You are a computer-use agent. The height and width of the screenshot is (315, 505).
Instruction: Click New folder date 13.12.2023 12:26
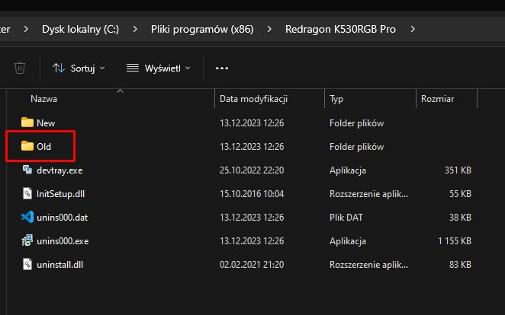252,123
